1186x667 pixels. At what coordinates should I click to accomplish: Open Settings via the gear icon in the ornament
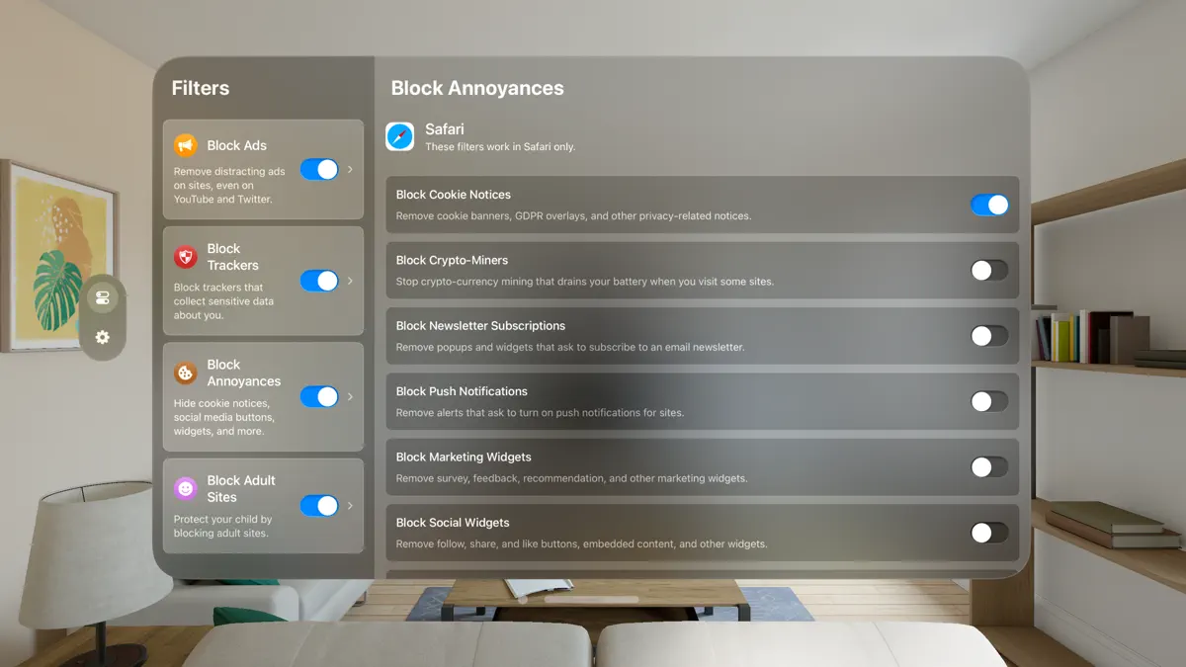(102, 337)
